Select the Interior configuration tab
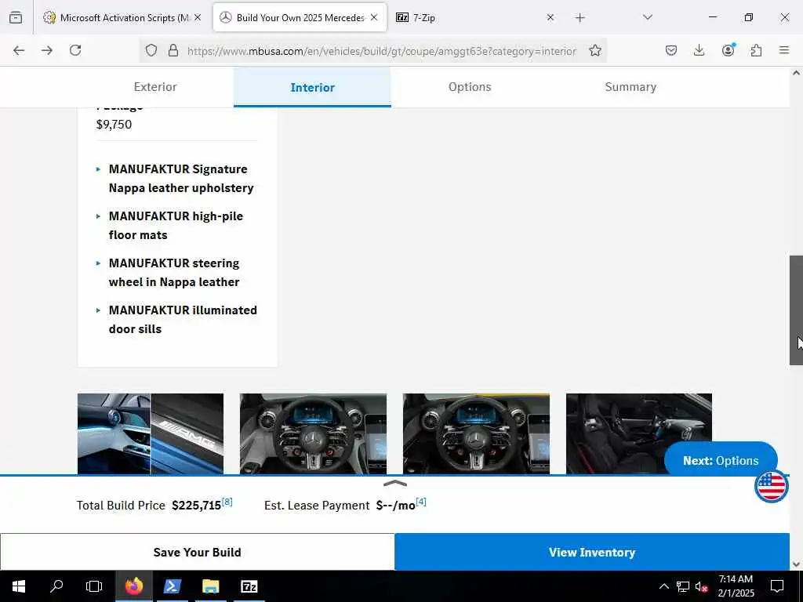Image resolution: width=803 pixels, height=602 pixels. pyautogui.click(x=312, y=88)
